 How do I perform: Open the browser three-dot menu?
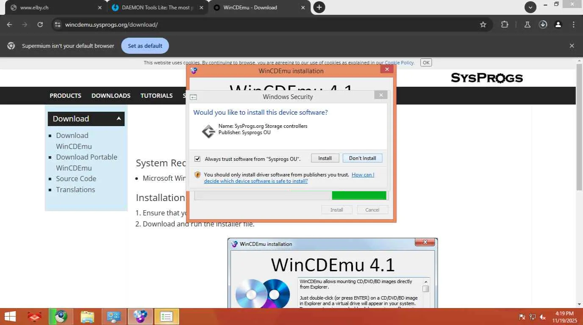pos(573,25)
